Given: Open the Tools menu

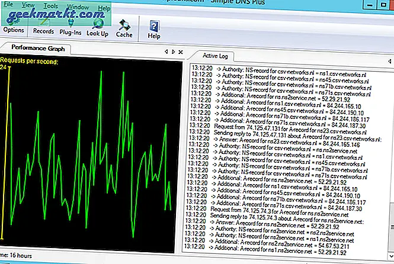Looking at the screenshot, I should click(50, 6).
